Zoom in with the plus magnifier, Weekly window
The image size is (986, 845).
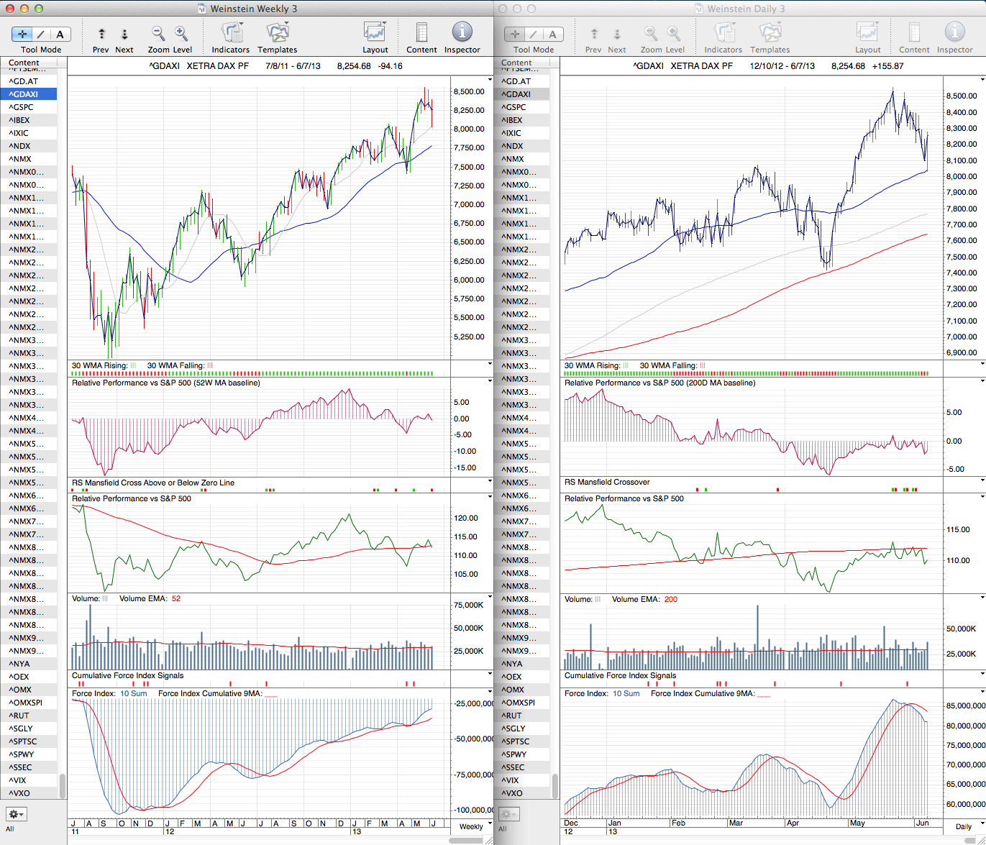coord(181,33)
